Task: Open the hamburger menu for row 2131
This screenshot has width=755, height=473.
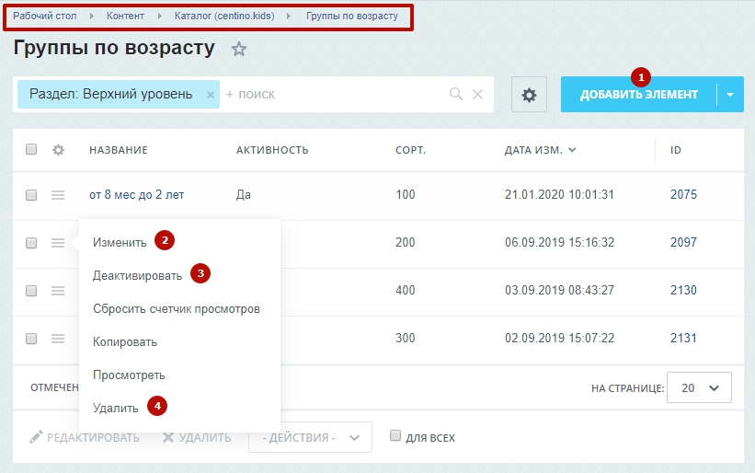Action: pyautogui.click(x=58, y=339)
